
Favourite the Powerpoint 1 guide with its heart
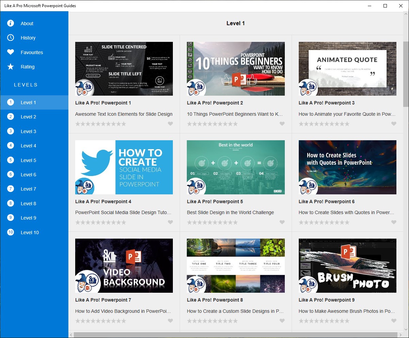170,124
